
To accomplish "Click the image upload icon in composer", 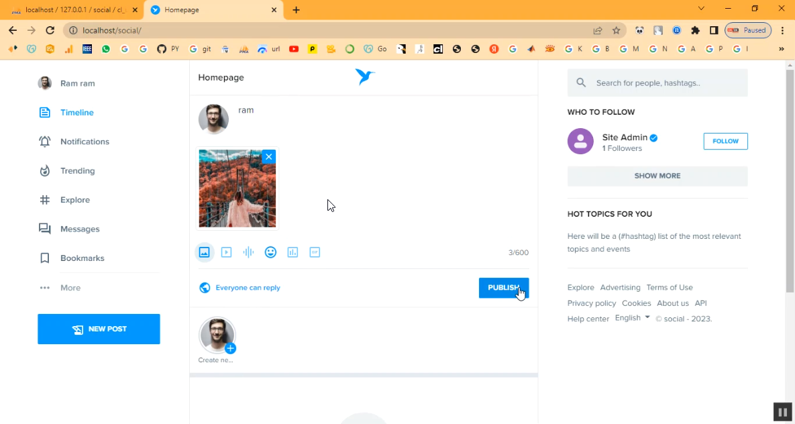I will click(x=205, y=252).
